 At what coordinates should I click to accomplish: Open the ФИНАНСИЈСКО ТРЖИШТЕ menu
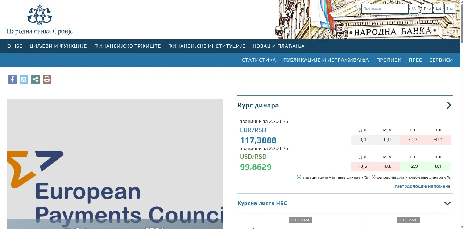click(x=128, y=46)
